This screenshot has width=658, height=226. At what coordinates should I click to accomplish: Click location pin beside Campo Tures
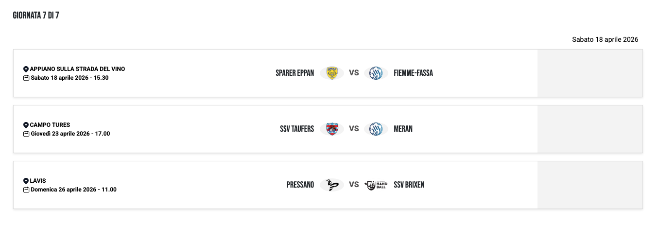tap(26, 125)
